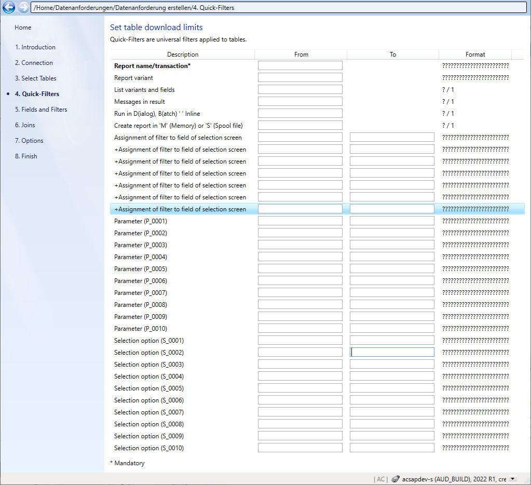Focus From field for Selection option (S_0001)
The height and width of the screenshot is (485, 531).
pyautogui.click(x=300, y=340)
